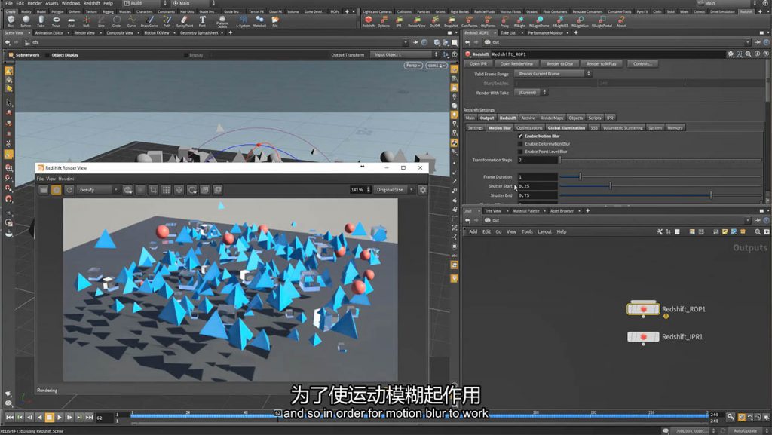Click the Redshift shelf icon
This screenshot has height=435, width=772.
(x=368, y=21)
